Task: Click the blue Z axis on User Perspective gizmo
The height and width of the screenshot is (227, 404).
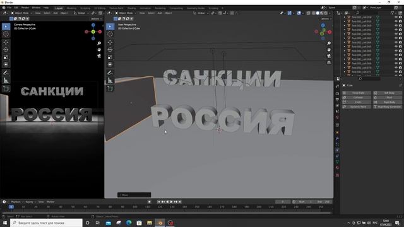Action: pyautogui.click(x=323, y=25)
